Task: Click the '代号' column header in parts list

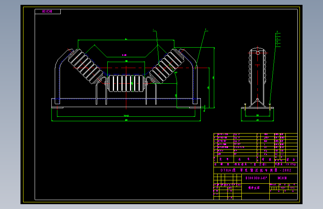Action: click(x=224, y=160)
